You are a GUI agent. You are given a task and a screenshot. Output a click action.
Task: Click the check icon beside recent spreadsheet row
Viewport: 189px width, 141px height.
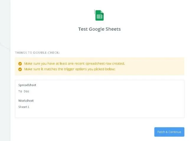pyautogui.click(x=20, y=64)
